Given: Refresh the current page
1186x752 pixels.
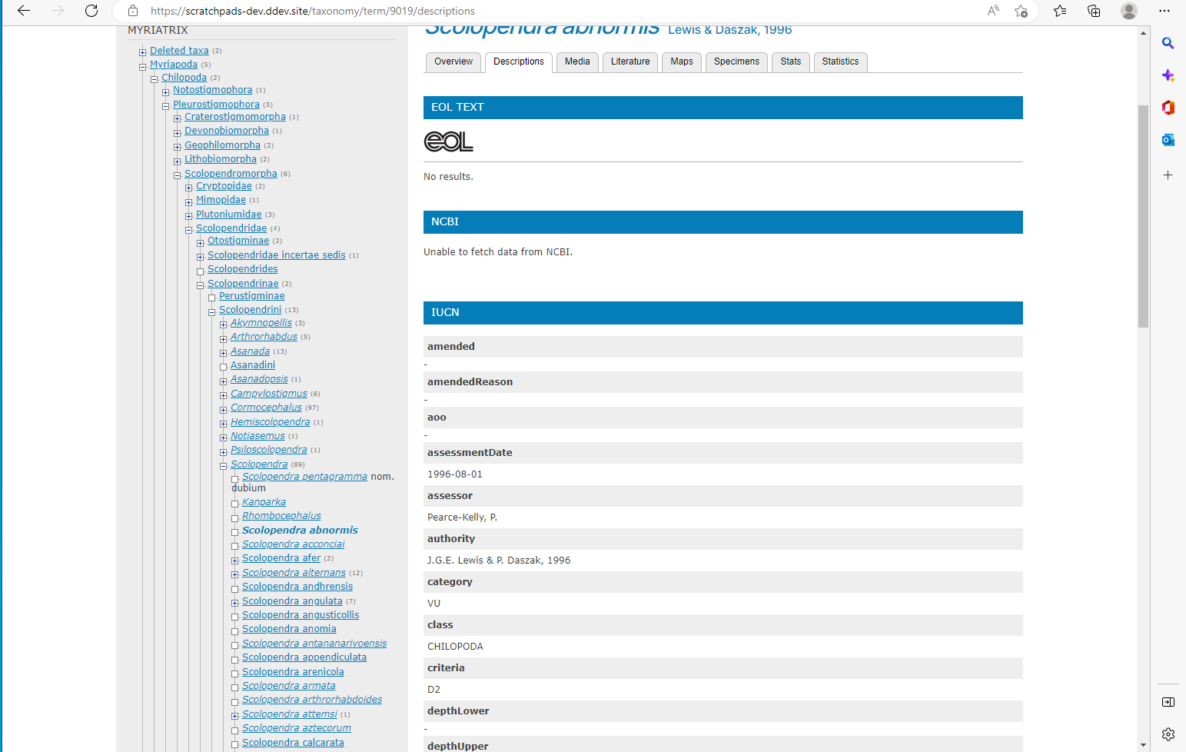Looking at the screenshot, I should [91, 12].
